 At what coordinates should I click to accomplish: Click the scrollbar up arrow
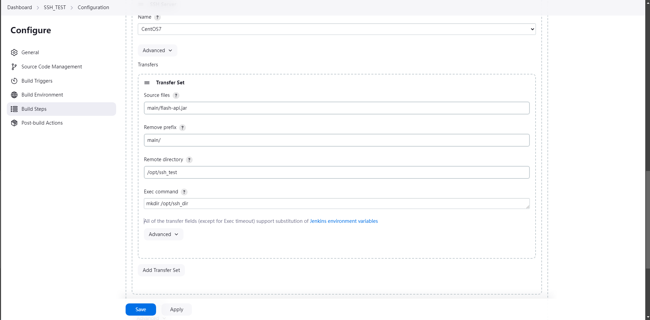tap(648, 2)
